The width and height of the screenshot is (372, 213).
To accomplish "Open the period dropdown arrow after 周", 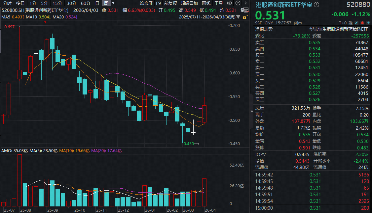I will (113, 3).
